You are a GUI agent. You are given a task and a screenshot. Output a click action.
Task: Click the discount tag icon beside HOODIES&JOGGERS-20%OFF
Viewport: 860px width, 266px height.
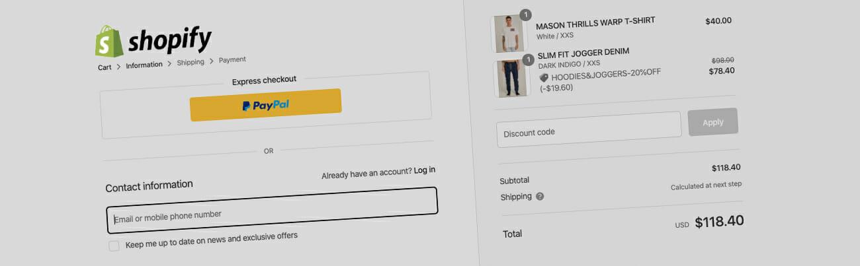coord(544,77)
